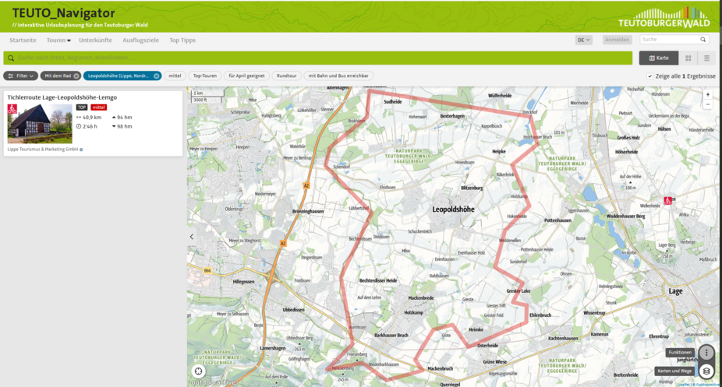Viewport: 722px width, 387px height.
Task: Enable the 'Rundtour' filter chip
Action: point(286,76)
